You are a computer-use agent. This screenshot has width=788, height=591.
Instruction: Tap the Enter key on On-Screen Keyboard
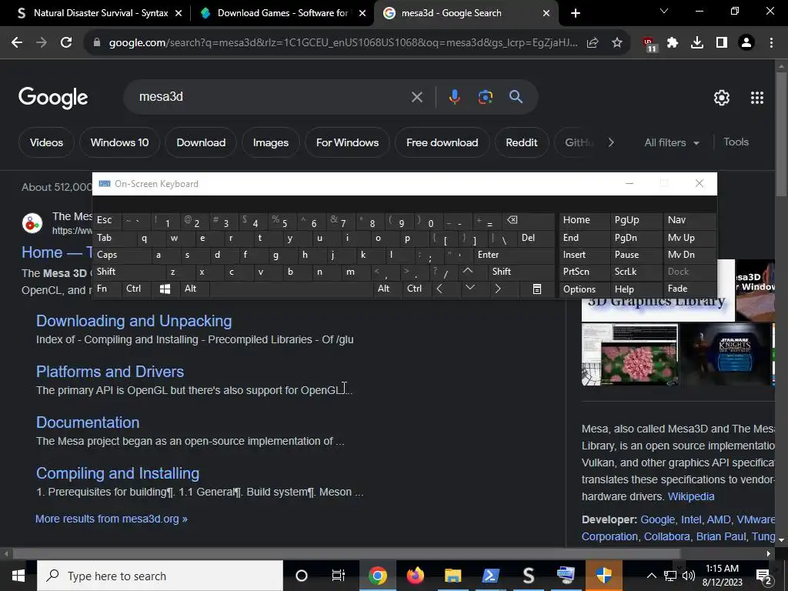[513, 255]
